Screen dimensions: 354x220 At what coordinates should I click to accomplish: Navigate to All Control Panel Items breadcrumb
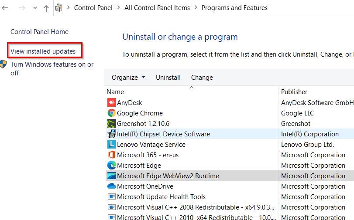click(x=157, y=8)
